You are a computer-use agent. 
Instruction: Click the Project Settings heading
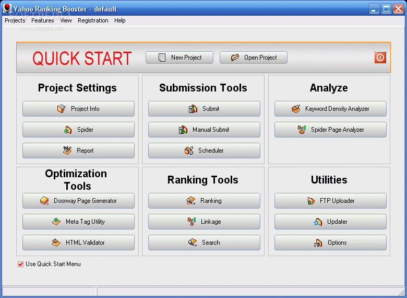tap(77, 88)
